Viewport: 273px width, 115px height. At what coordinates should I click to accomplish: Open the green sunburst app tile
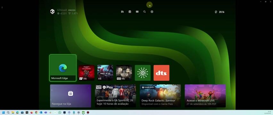[143, 73]
